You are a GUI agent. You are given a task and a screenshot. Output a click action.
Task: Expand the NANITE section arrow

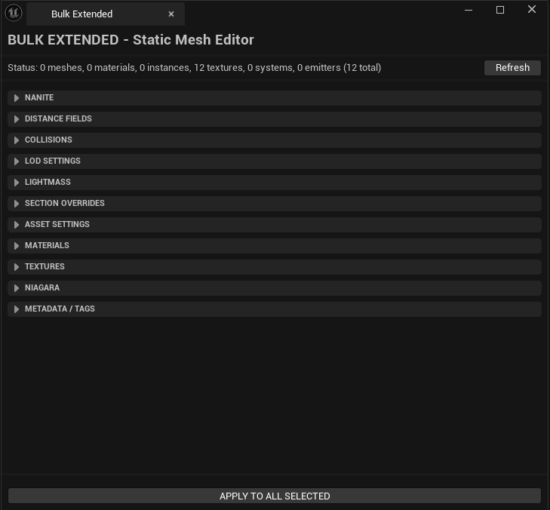(x=17, y=98)
